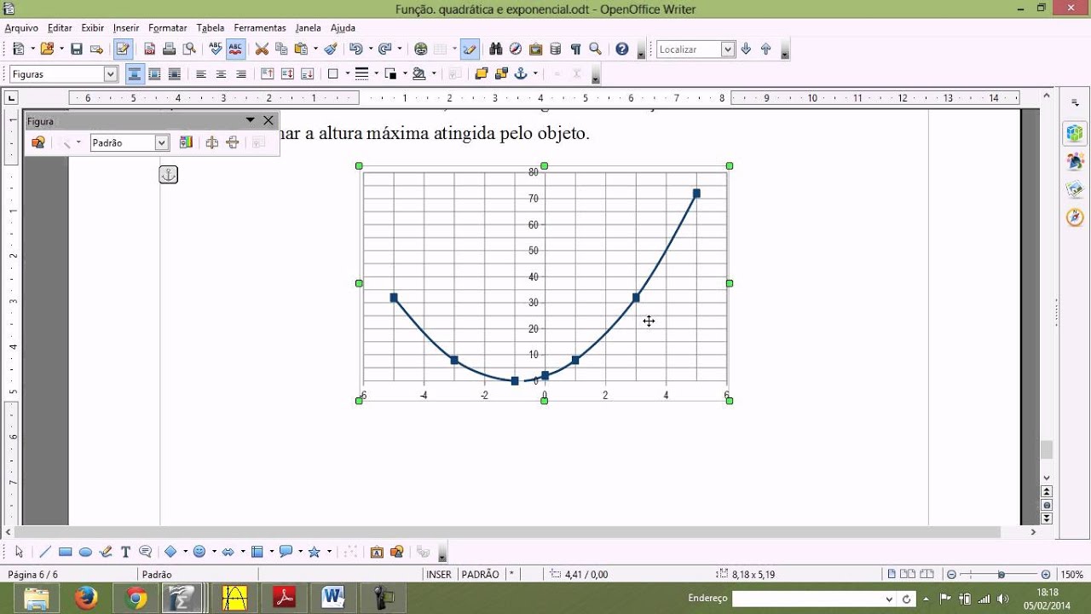Clone formatting with the paintbrush icon

331,49
